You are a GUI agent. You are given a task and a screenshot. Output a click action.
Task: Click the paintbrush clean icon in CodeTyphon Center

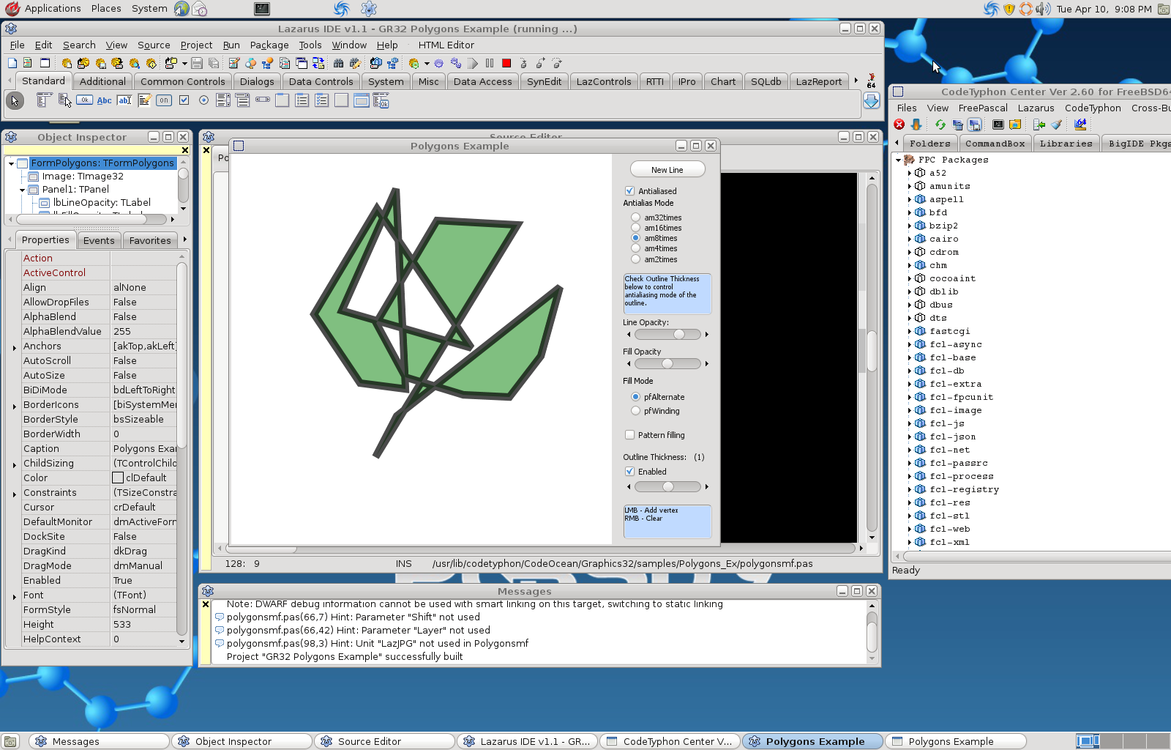1056,125
